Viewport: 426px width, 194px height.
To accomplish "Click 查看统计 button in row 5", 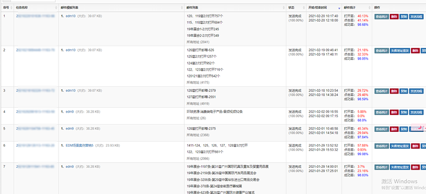I will [381, 129].
